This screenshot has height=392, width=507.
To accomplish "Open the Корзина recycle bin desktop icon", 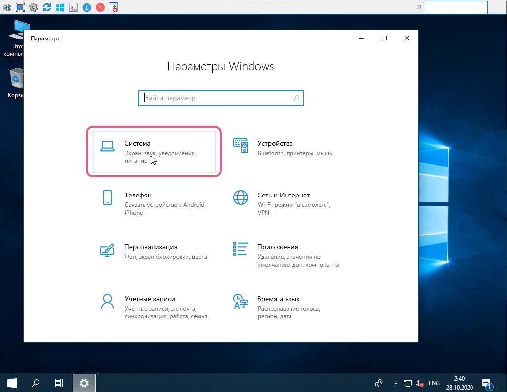I will 15,83.
